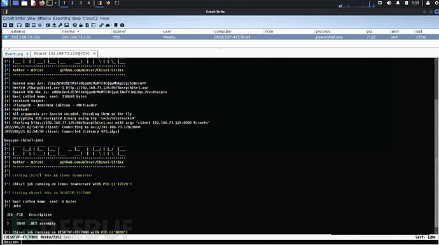Click the Host a file link icon
This screenshot has width=439, height=245.
(101, 25)
